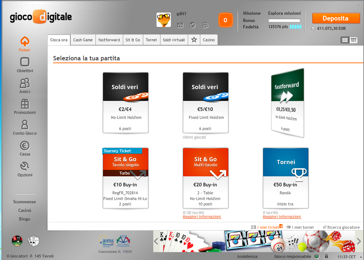Select the Gioca ora tab
The height and width of the screenshot is (260, 364).
pyautogui.click(x=59, y=40)
